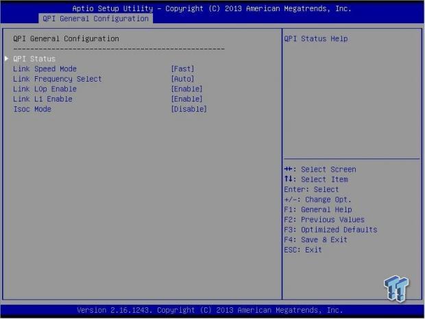Change the Fast value for Link Speed Mode
Image resolution: width=425 pixels, height=319 pixels.
[x=183, y=69]
